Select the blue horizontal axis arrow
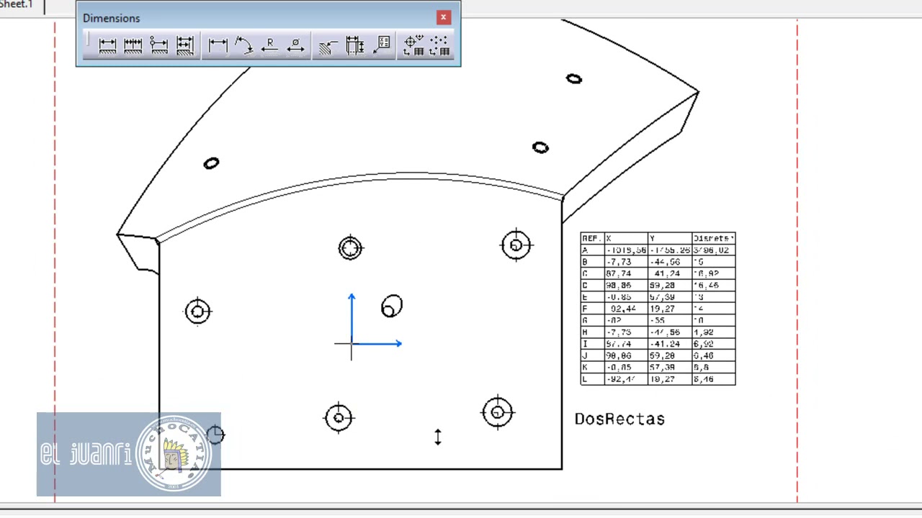Viewport: 922px width, 518px height. 377,343
